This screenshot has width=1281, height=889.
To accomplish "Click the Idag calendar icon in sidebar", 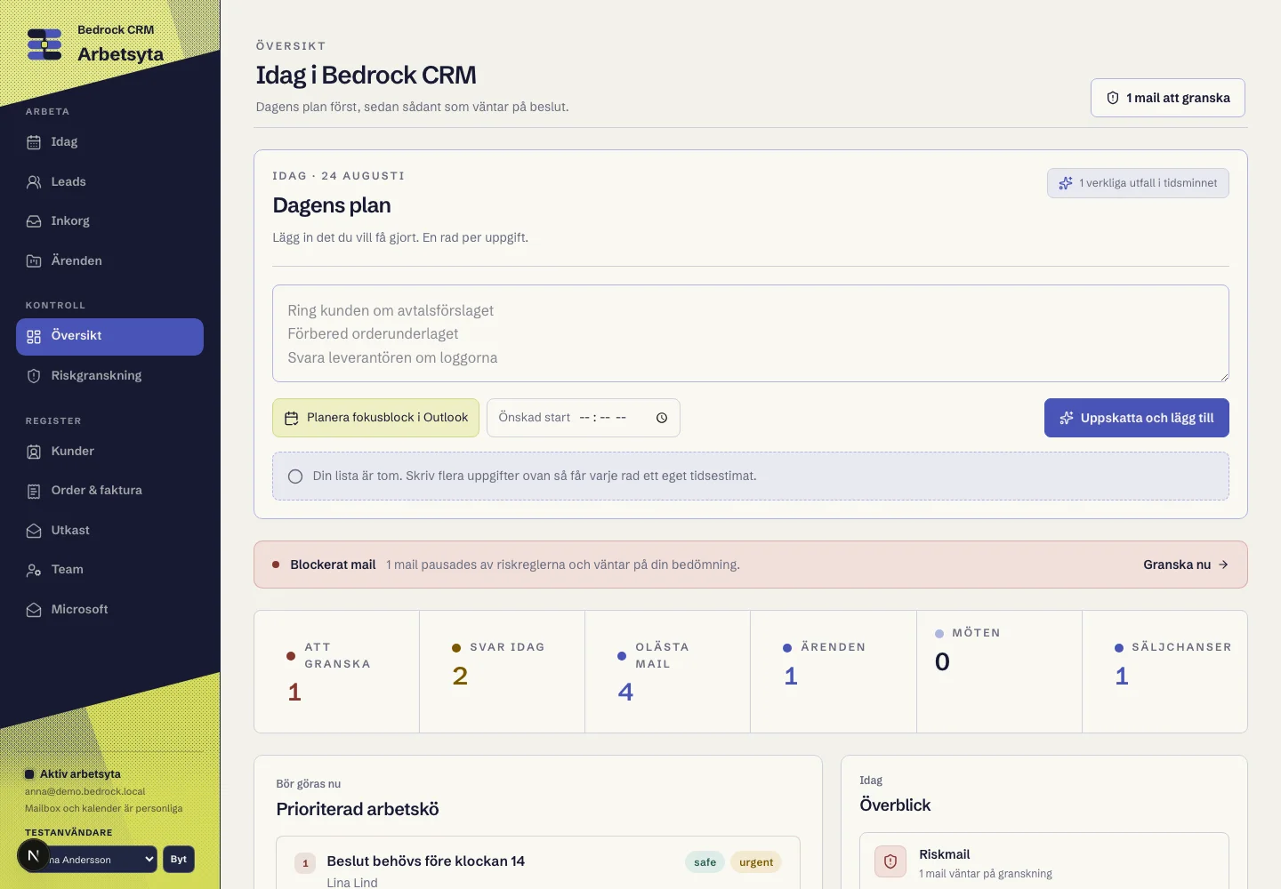I will (34, 142).
